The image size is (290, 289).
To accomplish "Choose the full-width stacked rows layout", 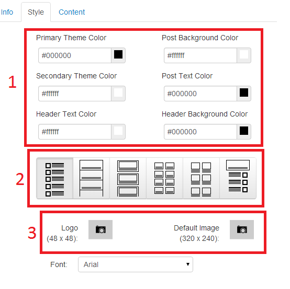I will tap(92, 178).
